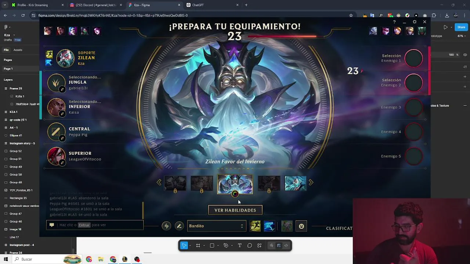Click the SUPERIOR player swap icon

(62, 163)
